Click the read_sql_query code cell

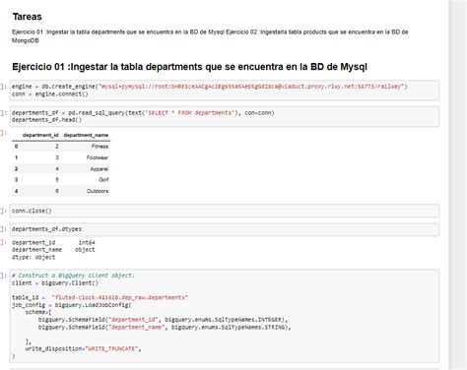pos(225,116)
